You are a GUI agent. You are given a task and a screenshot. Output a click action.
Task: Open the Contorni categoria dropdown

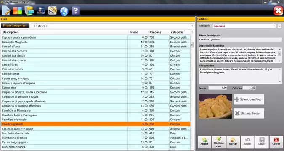pyautogui.click(x=244, y=26)
